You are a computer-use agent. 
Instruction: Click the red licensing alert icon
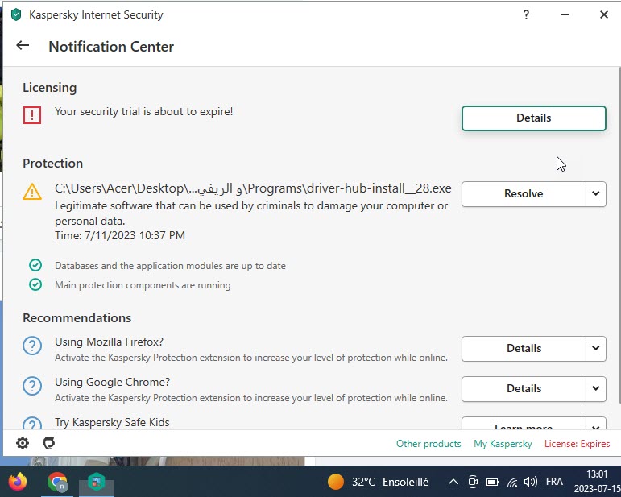pos(32,115)
